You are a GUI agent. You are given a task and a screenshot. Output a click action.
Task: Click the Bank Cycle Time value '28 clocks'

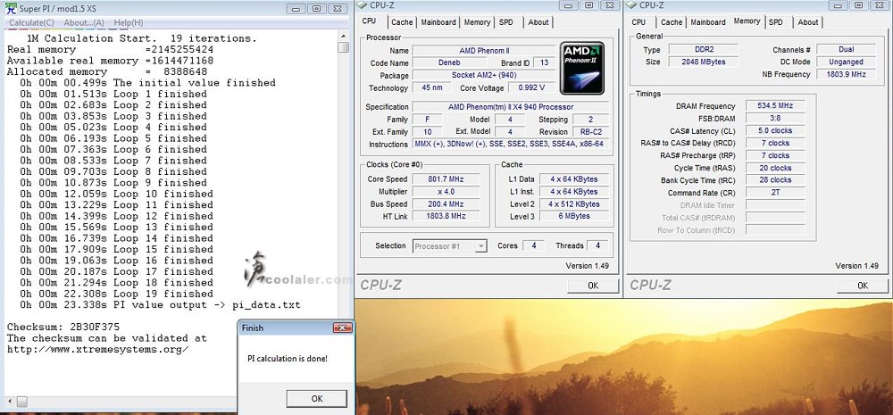pos(774,180)
